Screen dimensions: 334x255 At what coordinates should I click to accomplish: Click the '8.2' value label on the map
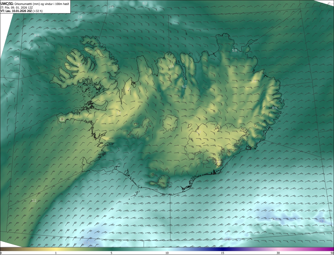[x=145, y=3]
